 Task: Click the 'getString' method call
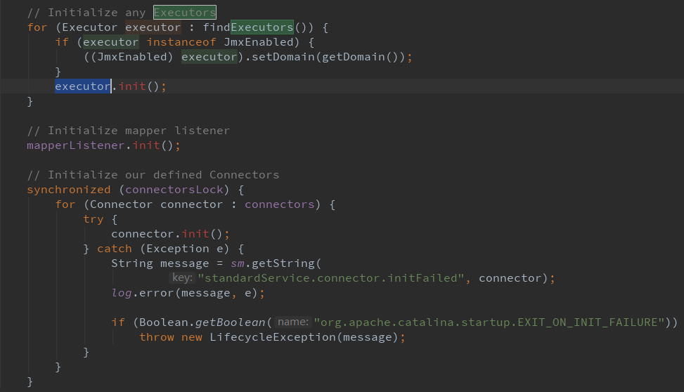(x=283, y=263)
